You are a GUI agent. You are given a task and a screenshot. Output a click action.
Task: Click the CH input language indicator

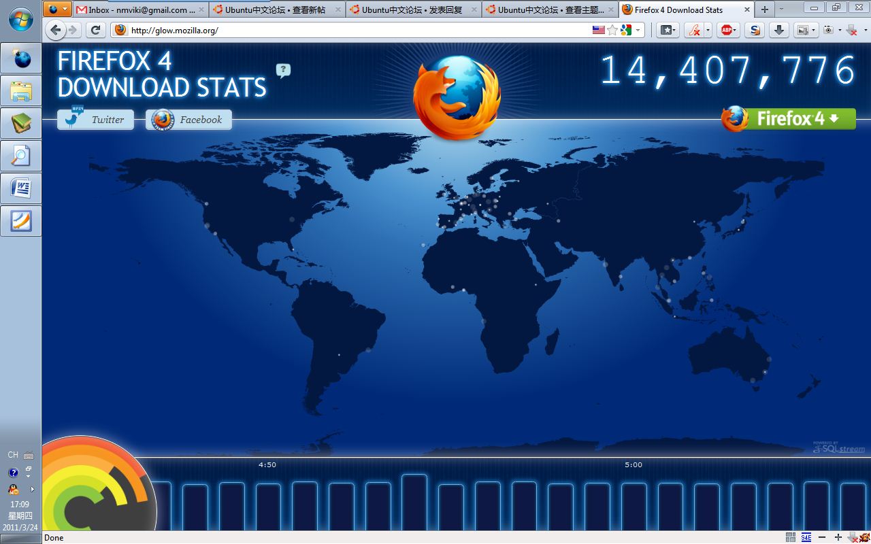13,455
